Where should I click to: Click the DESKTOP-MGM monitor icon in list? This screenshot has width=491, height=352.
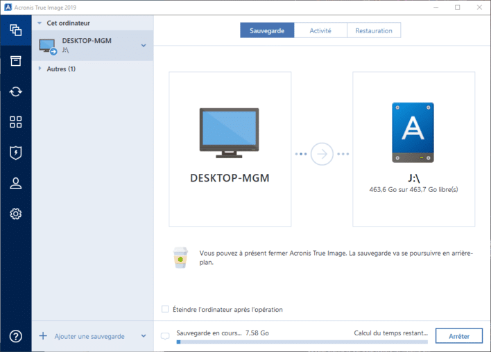48,46
